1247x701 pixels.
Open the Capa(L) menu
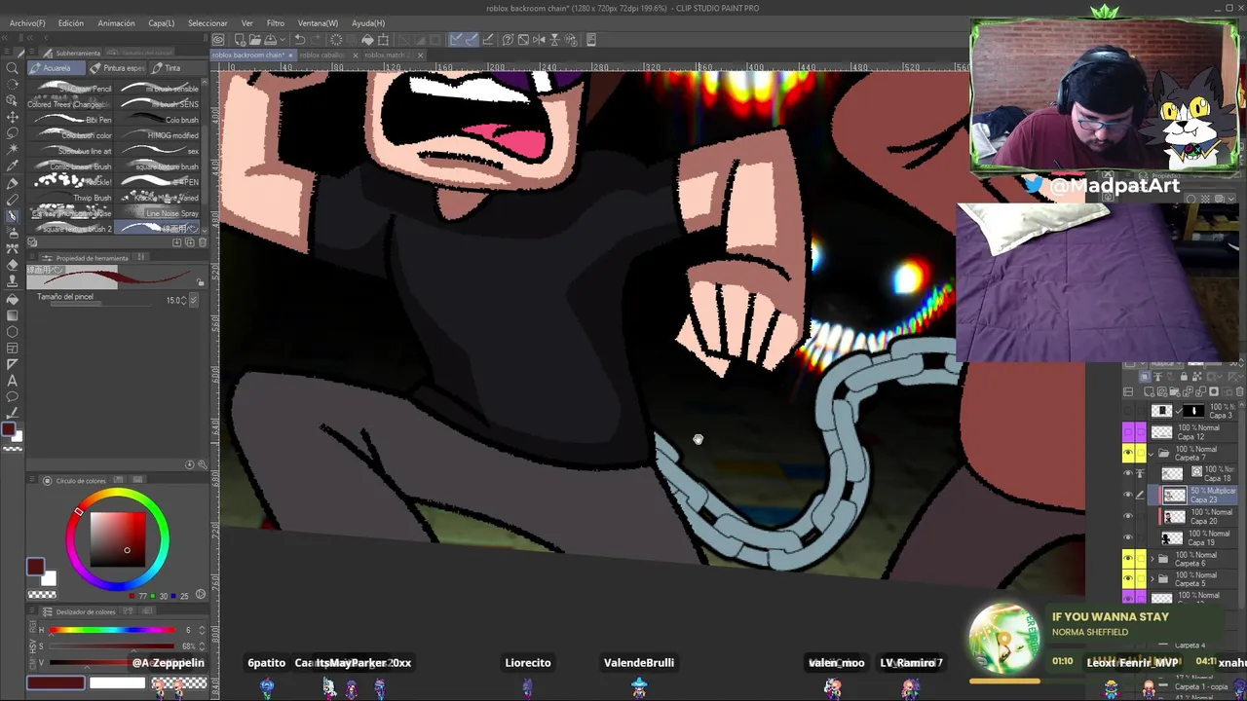click(162, 22)
